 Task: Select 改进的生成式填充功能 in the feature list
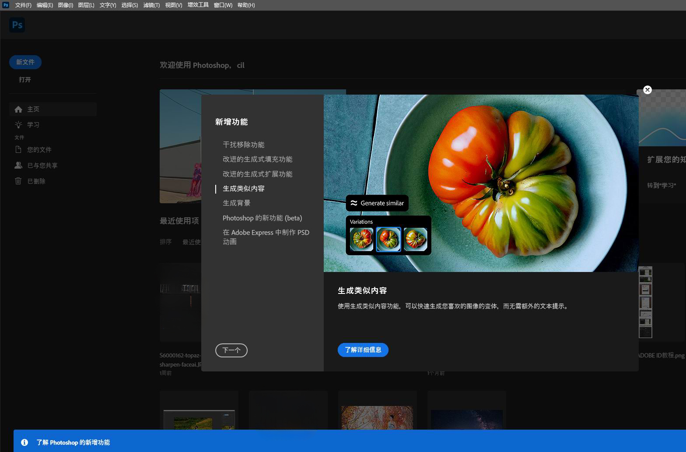click(x=258, y=159)
